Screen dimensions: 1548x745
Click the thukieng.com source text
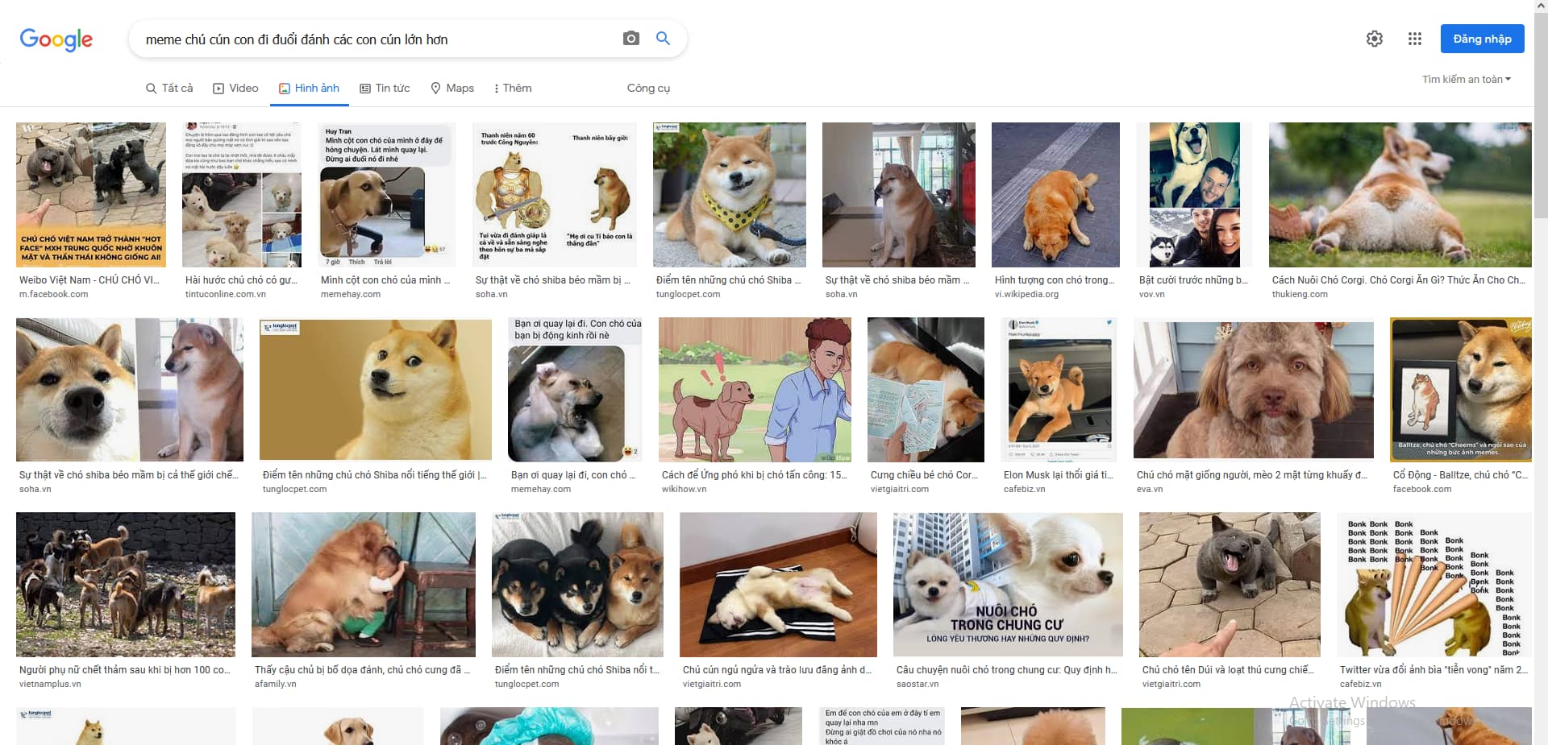pos(1300,295)
